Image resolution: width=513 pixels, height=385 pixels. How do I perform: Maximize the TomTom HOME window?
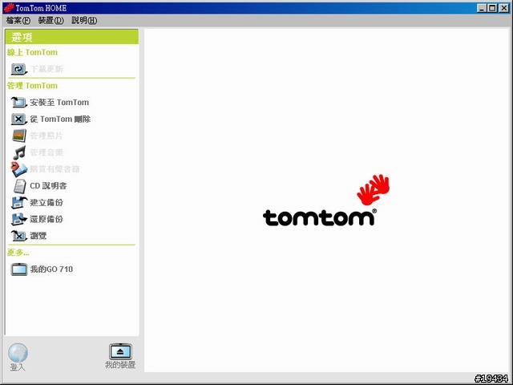pos(492,8)
